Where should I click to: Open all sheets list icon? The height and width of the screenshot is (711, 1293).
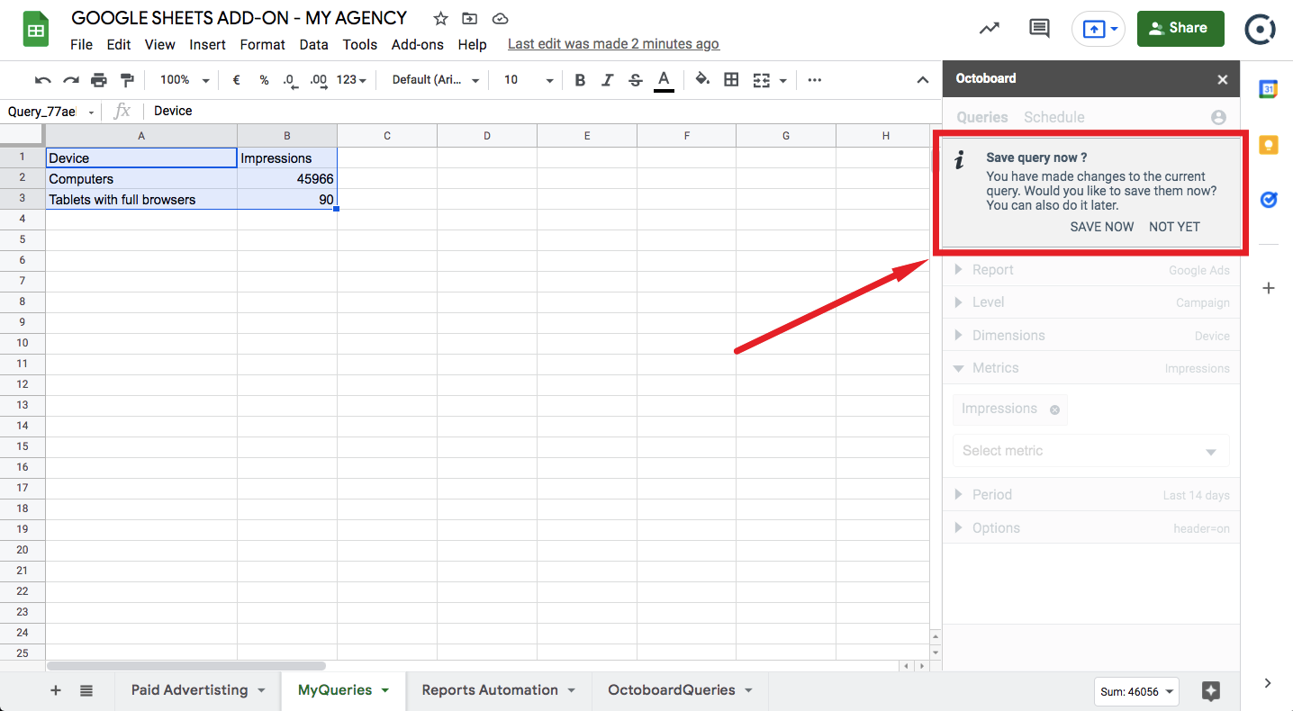[x=86, y=690]
